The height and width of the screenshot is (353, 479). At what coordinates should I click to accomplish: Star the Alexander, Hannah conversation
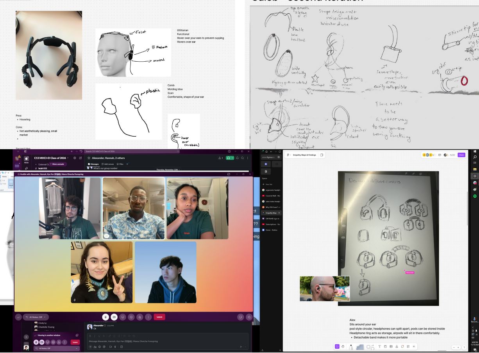click(89, 158)
